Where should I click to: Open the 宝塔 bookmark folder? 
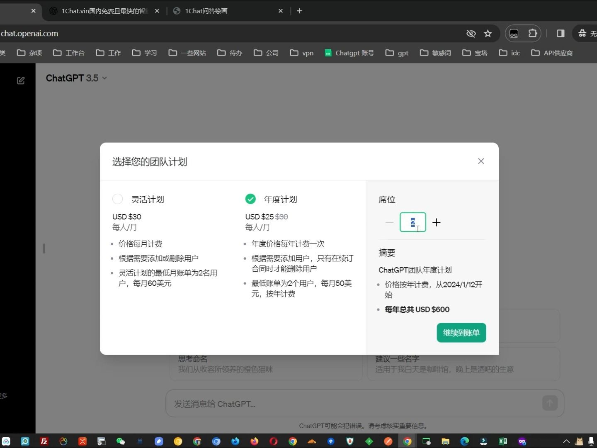click(x=475, y=53)
